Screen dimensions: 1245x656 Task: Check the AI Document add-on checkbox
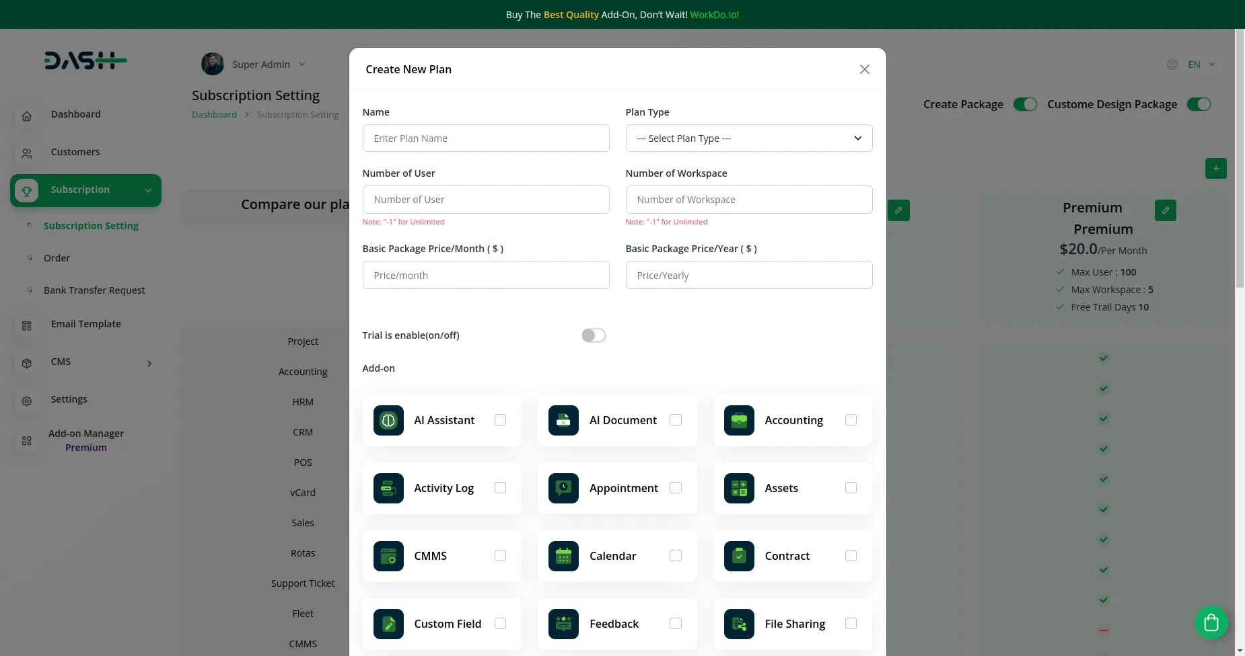tap(676, 420)
